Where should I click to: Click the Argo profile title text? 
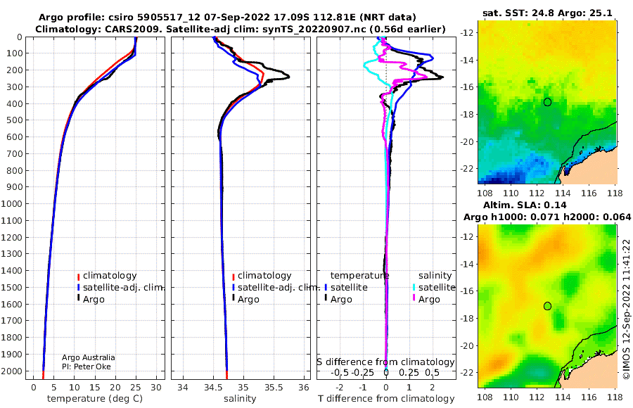[x=227, y=18]
